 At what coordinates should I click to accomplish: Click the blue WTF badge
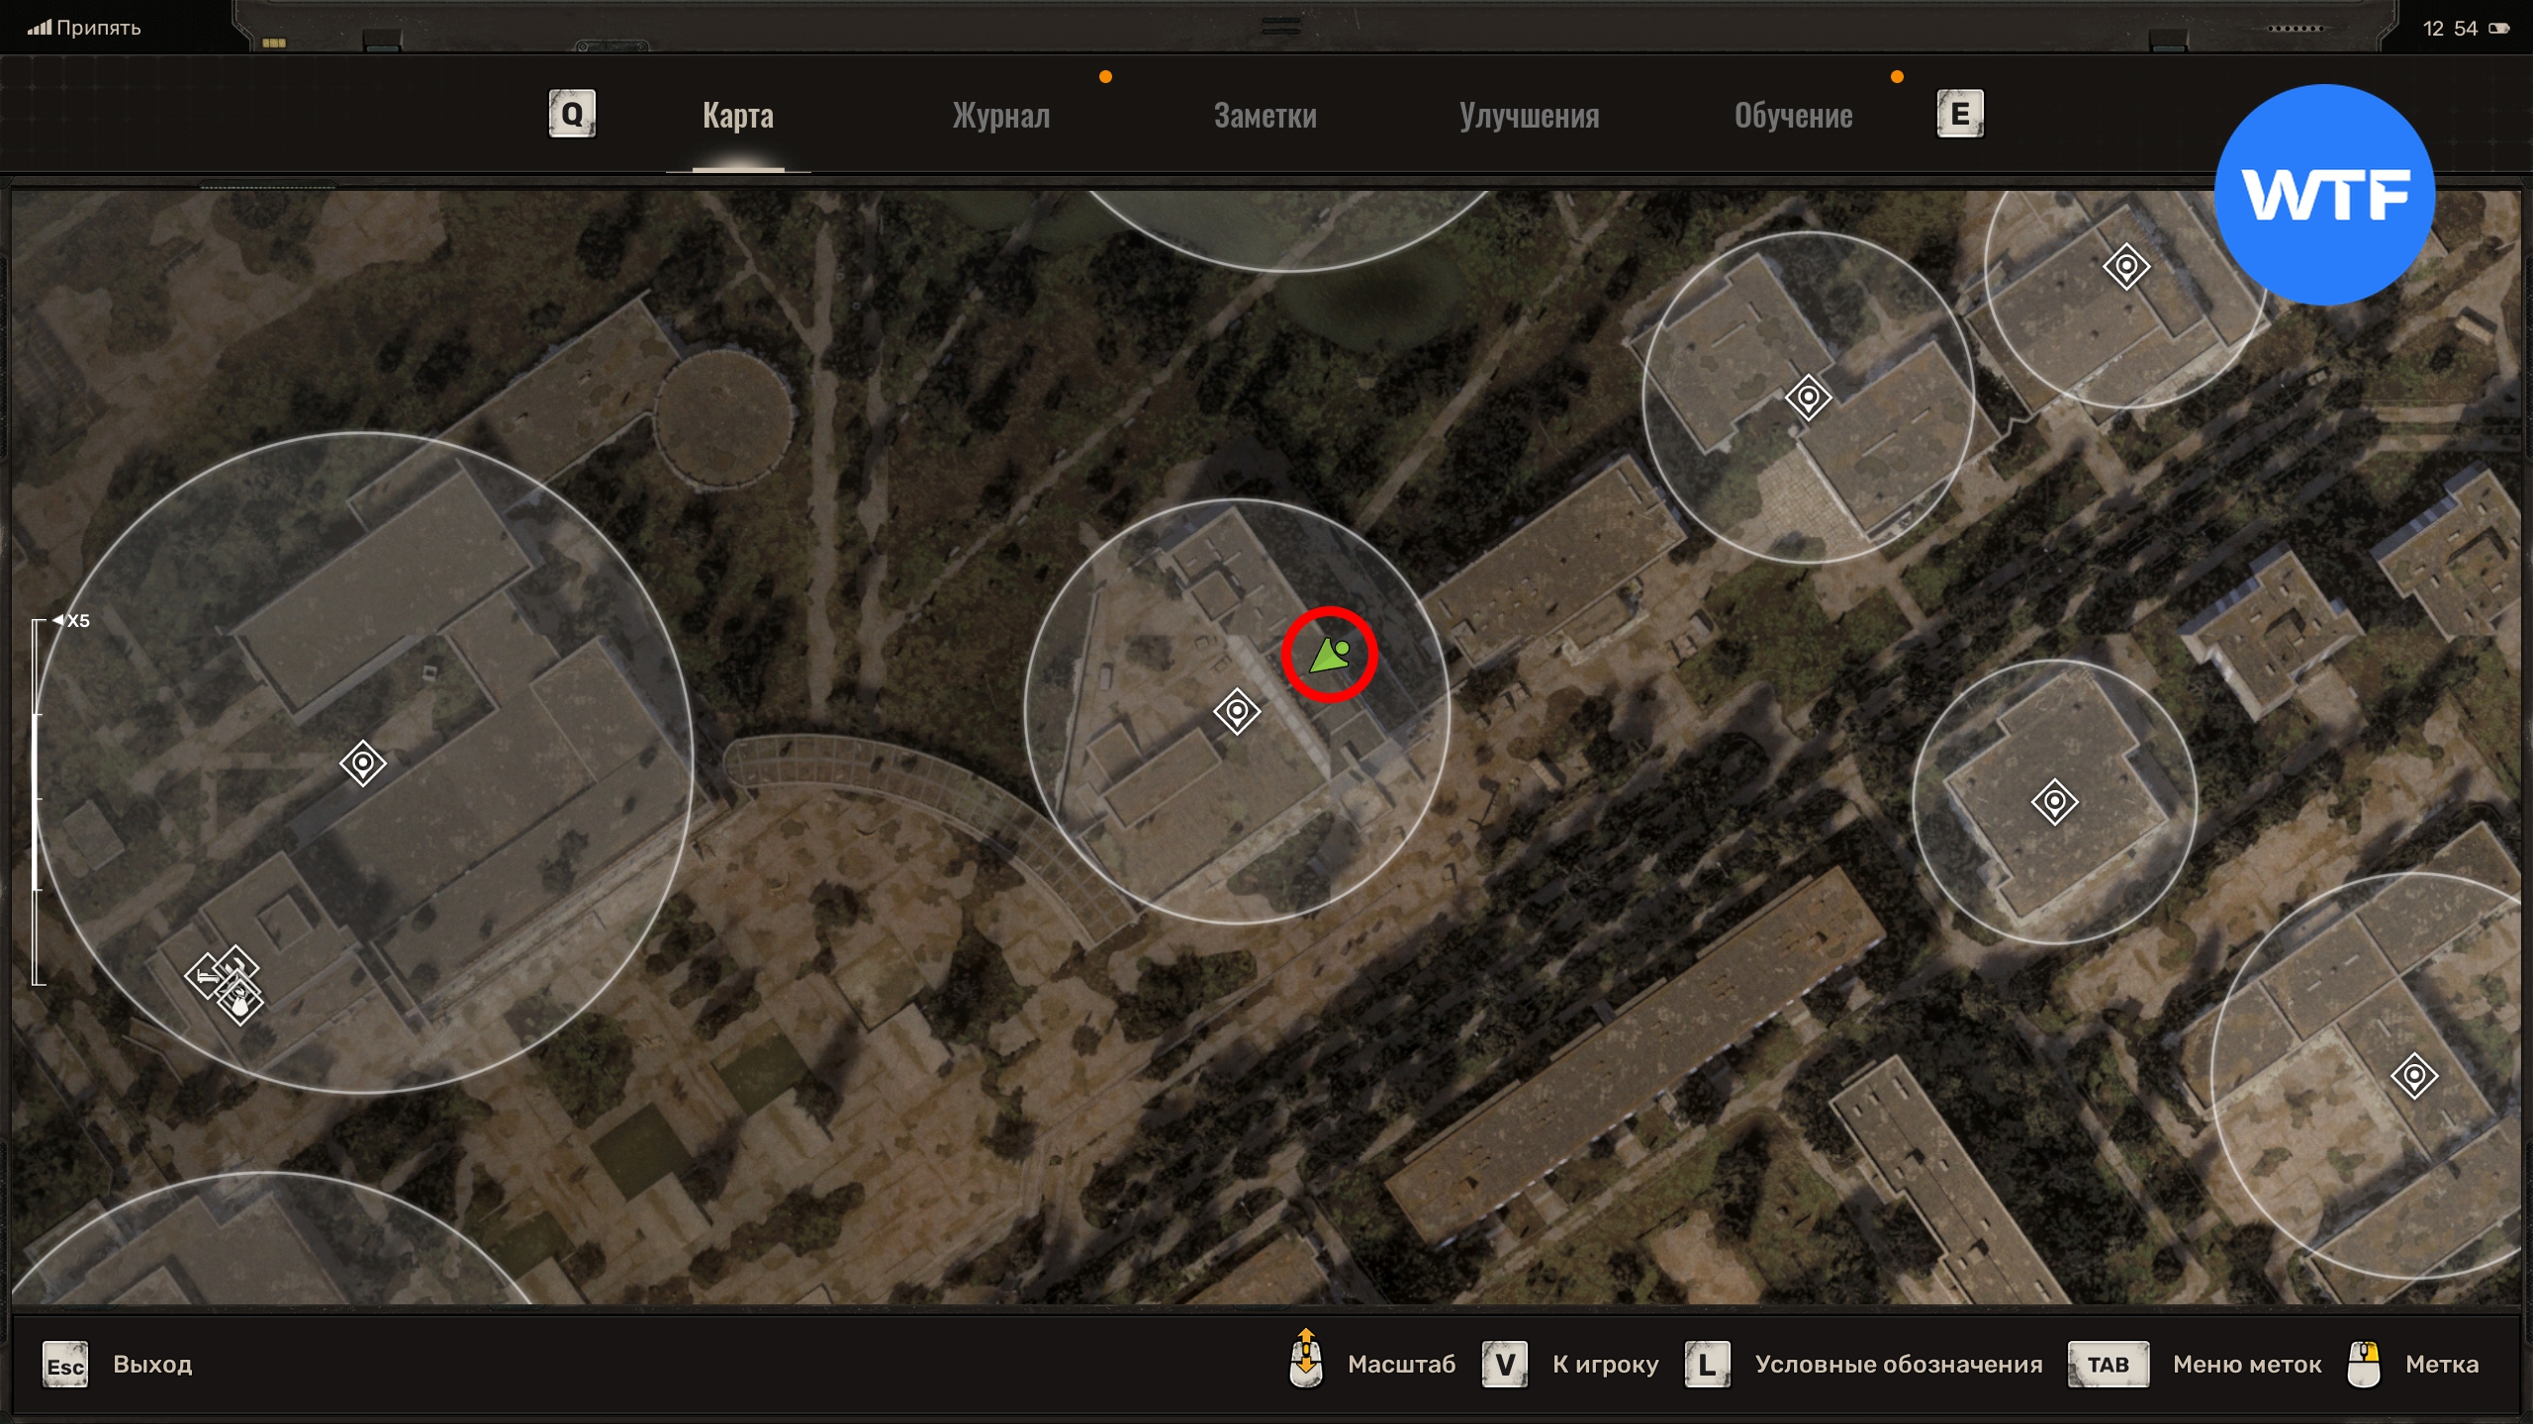pos(2323,195)
